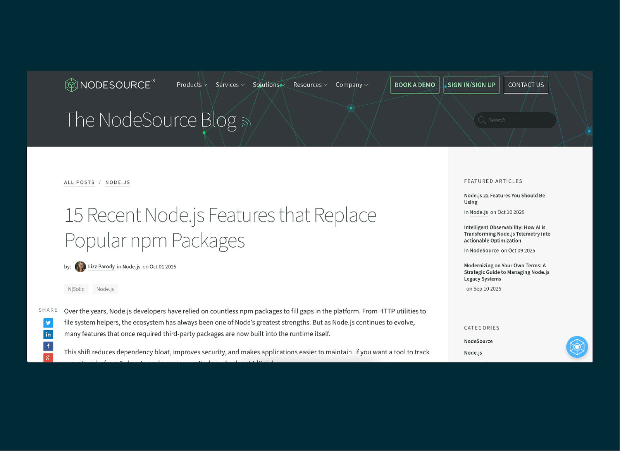Open the Node.js 22 Features featured article

click(504, 199)
